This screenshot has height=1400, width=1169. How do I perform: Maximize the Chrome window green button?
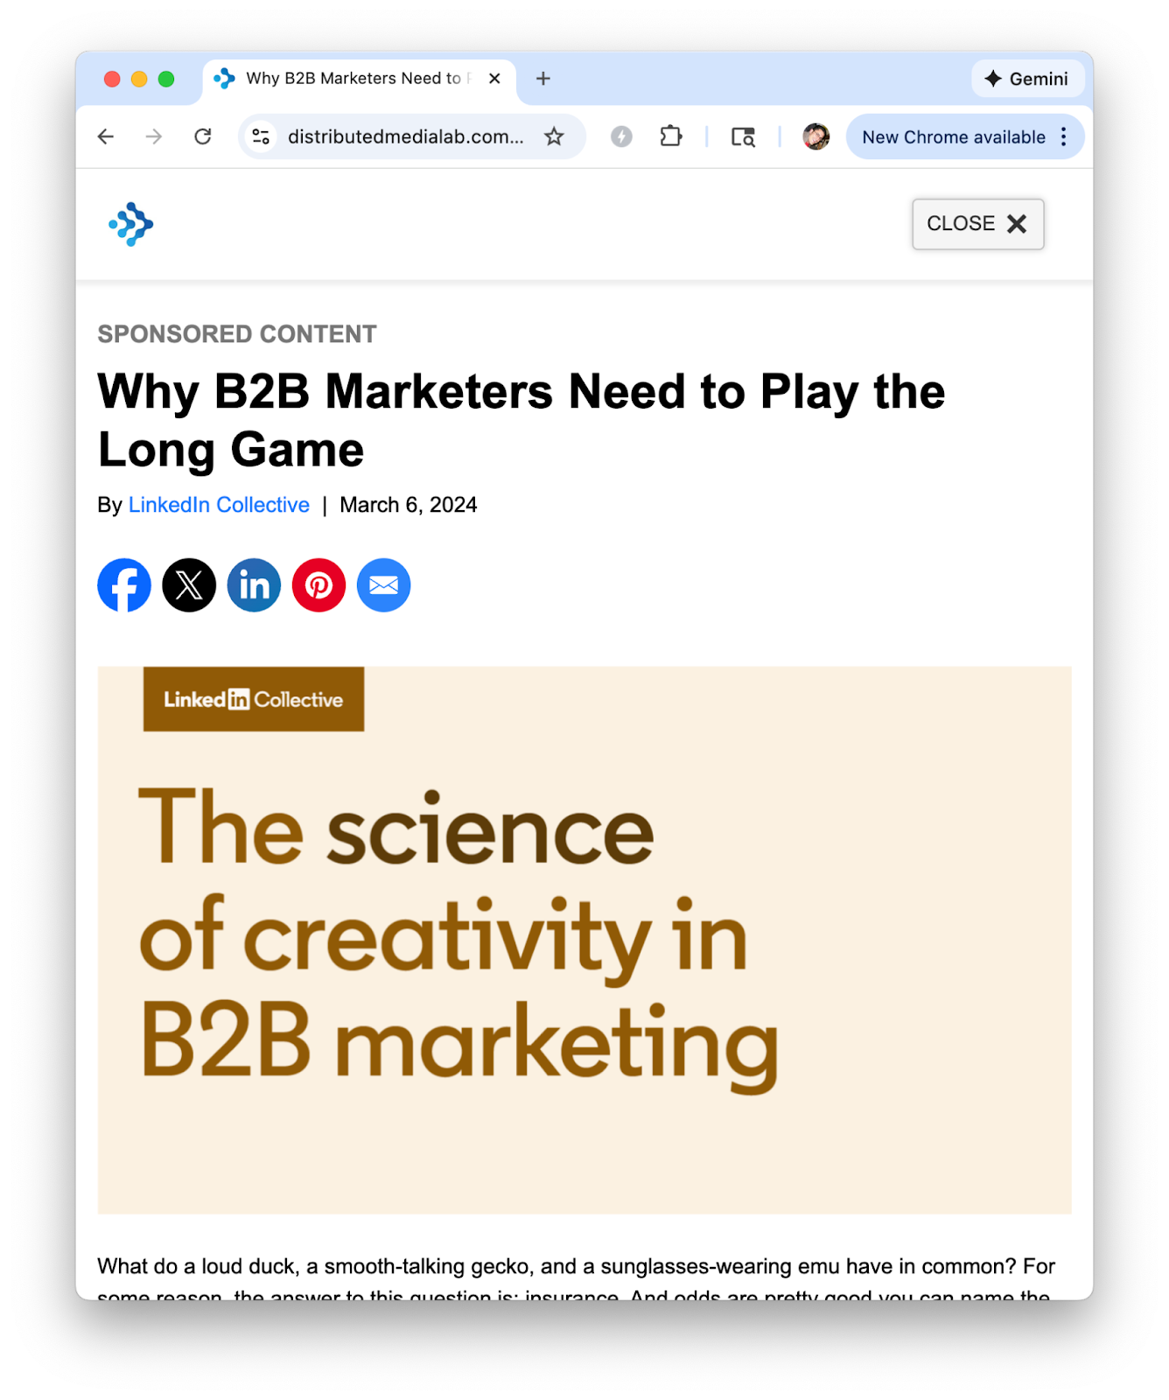[x=166, y=79]
